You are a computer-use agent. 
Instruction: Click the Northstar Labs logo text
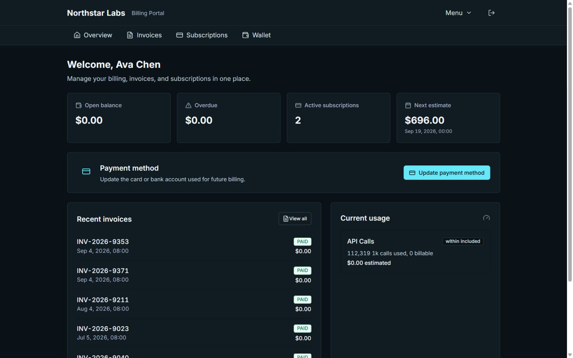pos(96,13)
